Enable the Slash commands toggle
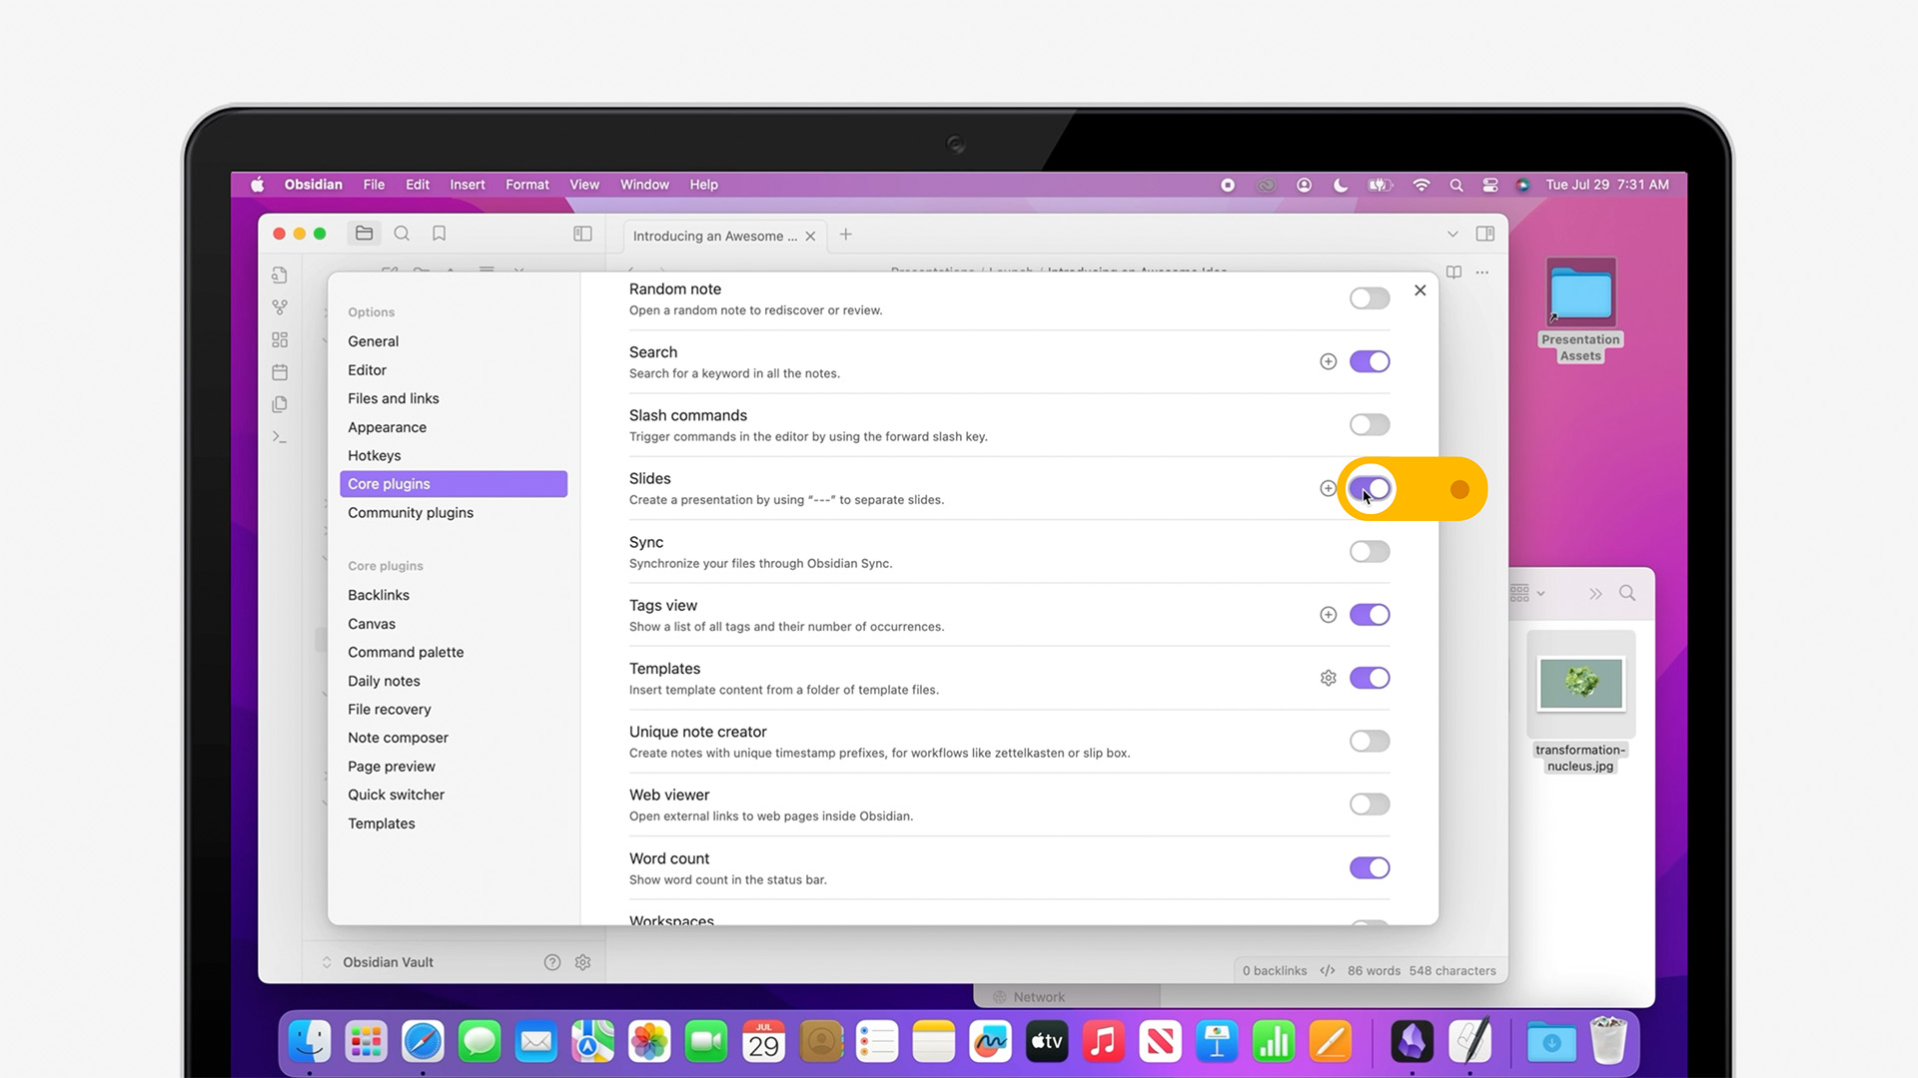 click(1369, 424)
